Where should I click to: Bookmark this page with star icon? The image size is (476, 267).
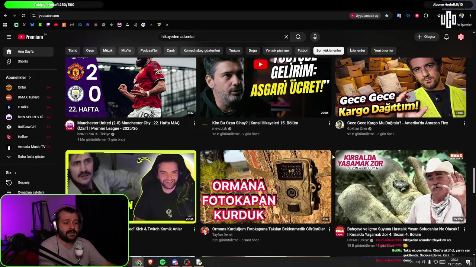[387, 16]
